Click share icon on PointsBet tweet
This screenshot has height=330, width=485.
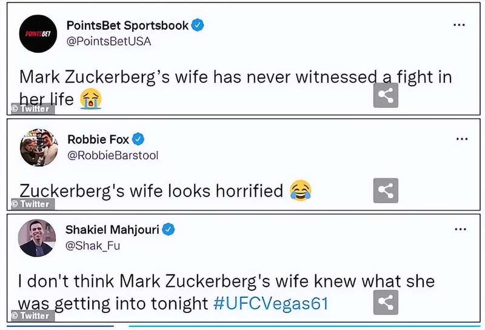coord(386,95)
